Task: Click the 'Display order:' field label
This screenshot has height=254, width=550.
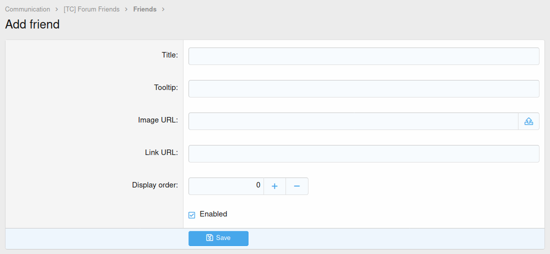Action: (155, 185)
